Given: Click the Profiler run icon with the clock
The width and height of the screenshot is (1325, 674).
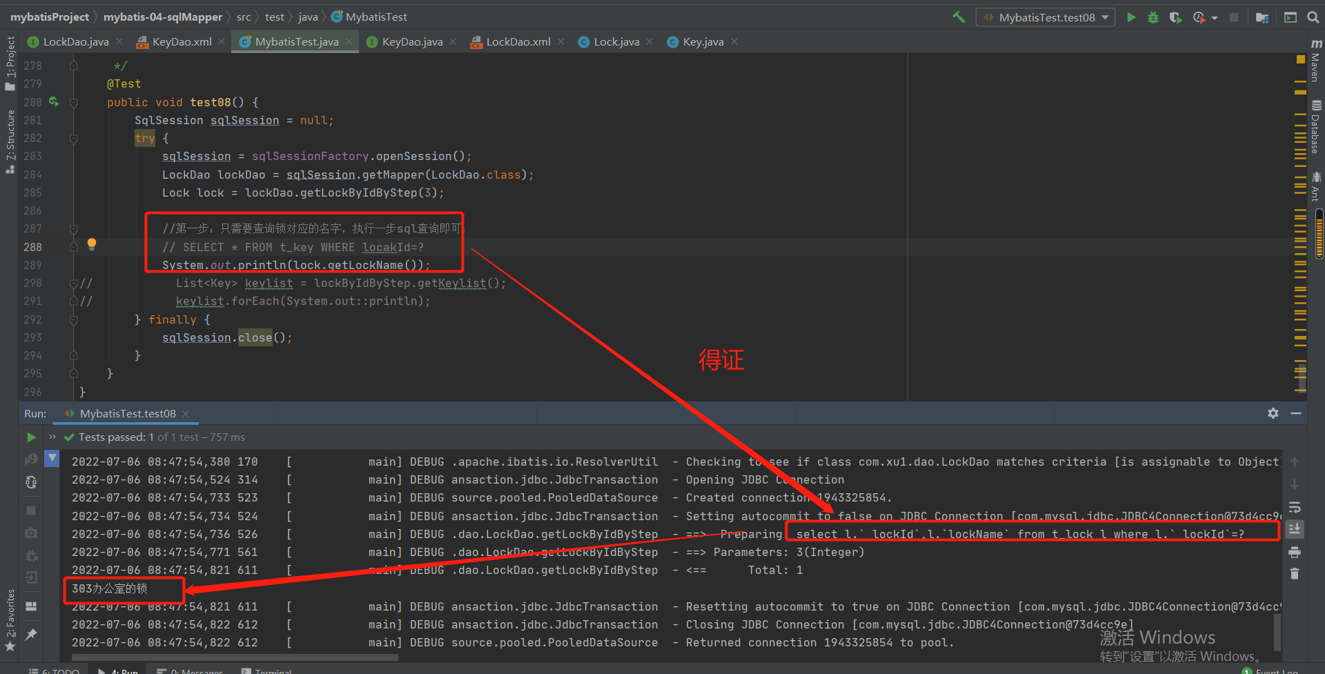Looking at the screenshot, I should point(1199,17).
